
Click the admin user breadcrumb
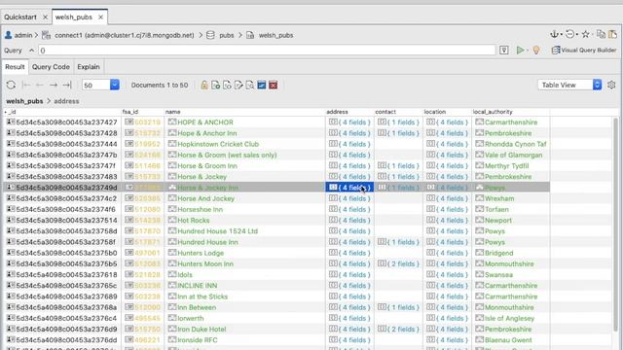[x=23, y=35]
